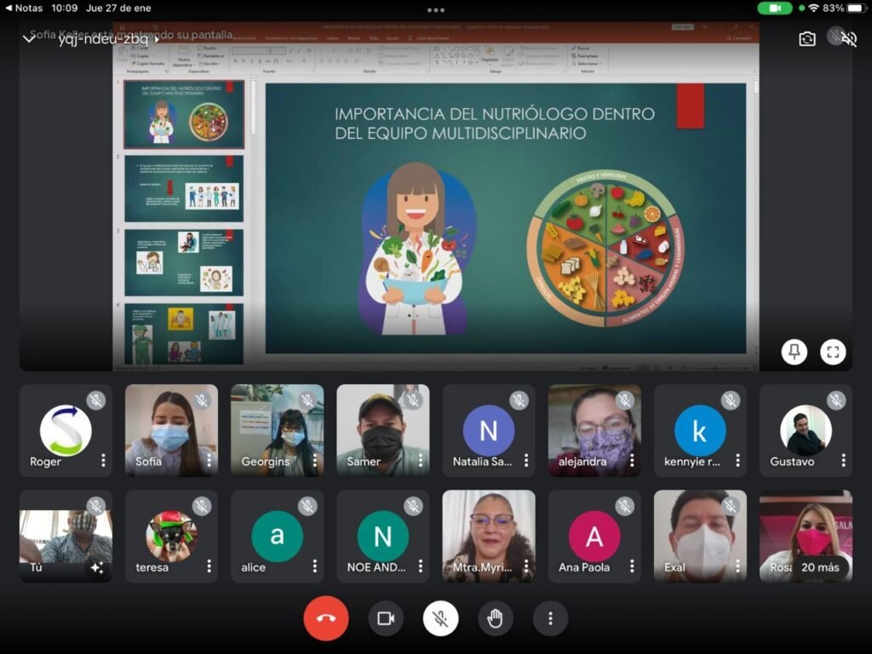Show the 20 más participants

(x=819, y=567)
